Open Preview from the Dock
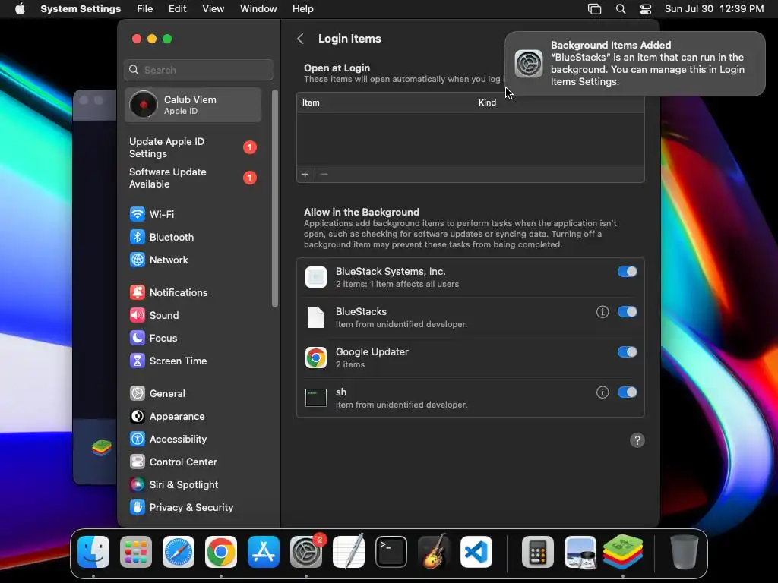Viewport: 778px width, 583px height. coord(580,552)
